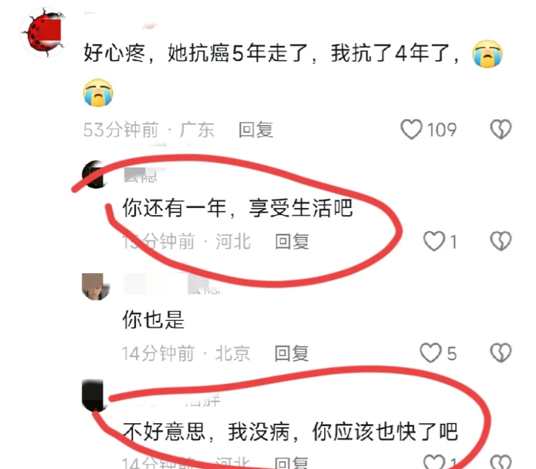Select the reply text 你也是

point(153,320)
